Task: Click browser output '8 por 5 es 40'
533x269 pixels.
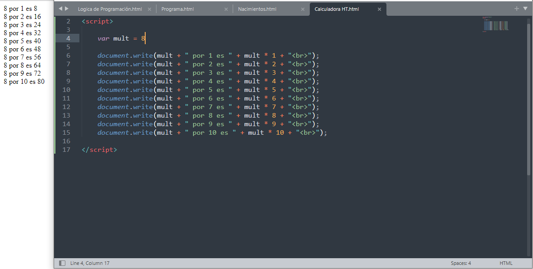Action: (23, 41)
